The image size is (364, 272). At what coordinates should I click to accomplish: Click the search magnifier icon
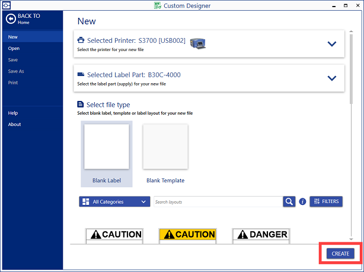(289, 201)
